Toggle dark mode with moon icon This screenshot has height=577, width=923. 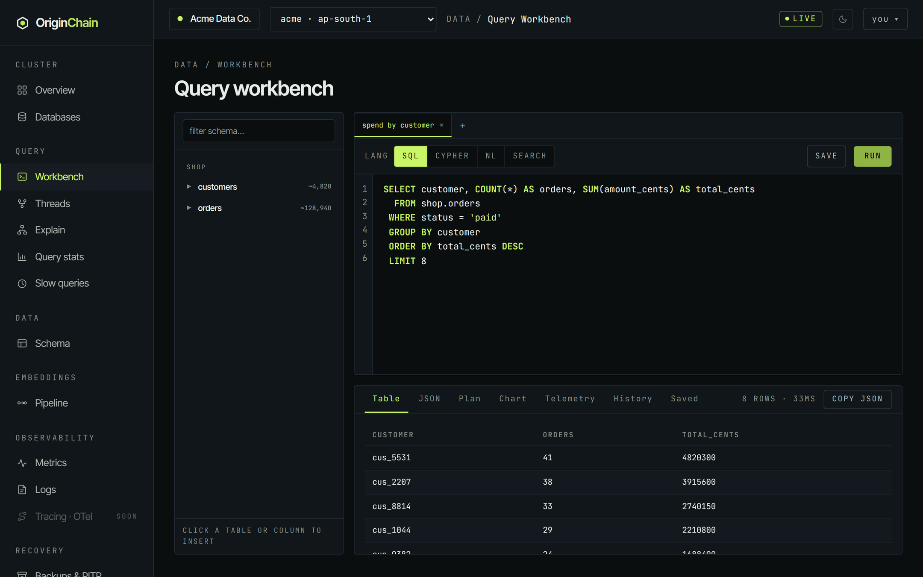coord(843,19)
